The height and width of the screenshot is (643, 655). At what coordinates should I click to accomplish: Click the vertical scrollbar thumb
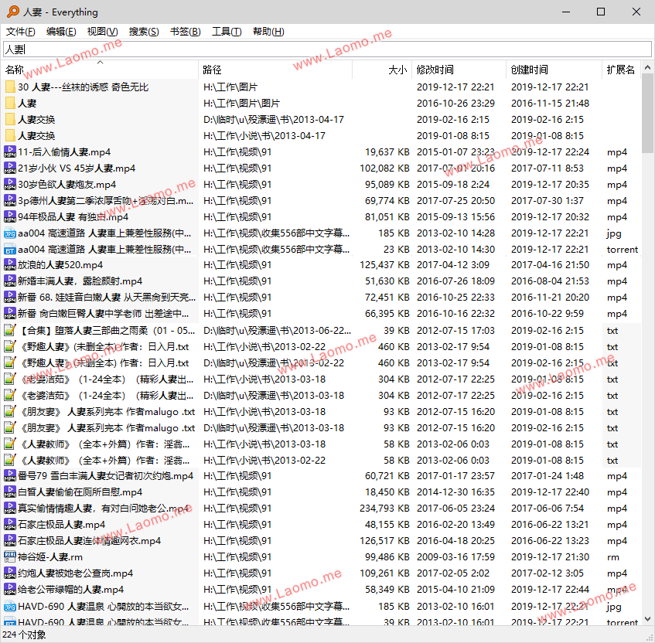[647, 113]
